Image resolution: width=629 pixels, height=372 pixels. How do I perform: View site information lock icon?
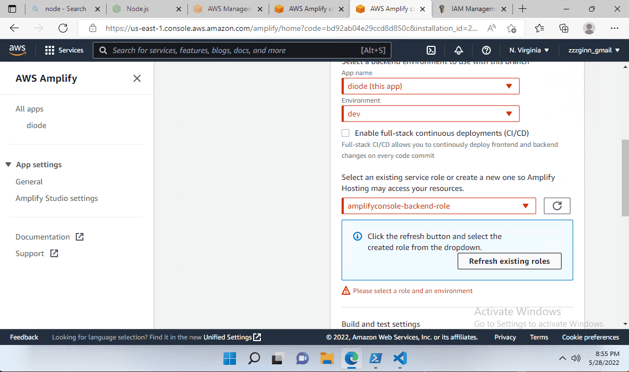tap(93, 28)
